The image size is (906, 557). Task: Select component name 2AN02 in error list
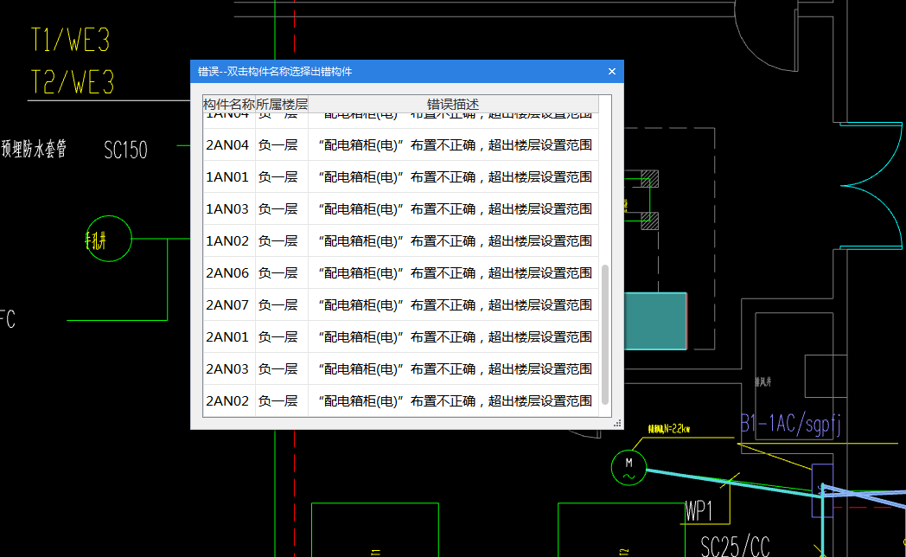coord(227,401)
